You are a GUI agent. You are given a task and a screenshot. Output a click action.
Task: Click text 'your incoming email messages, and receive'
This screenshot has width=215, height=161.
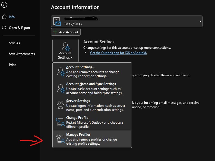point(168,103)
